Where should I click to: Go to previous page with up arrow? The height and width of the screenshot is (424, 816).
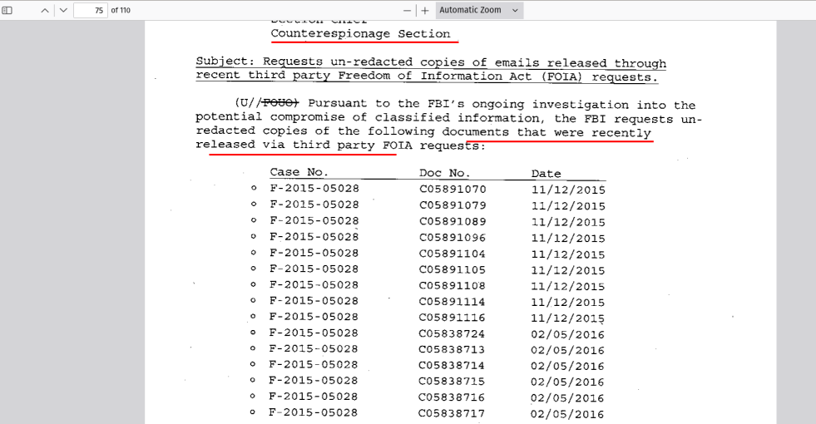point(45,10)
